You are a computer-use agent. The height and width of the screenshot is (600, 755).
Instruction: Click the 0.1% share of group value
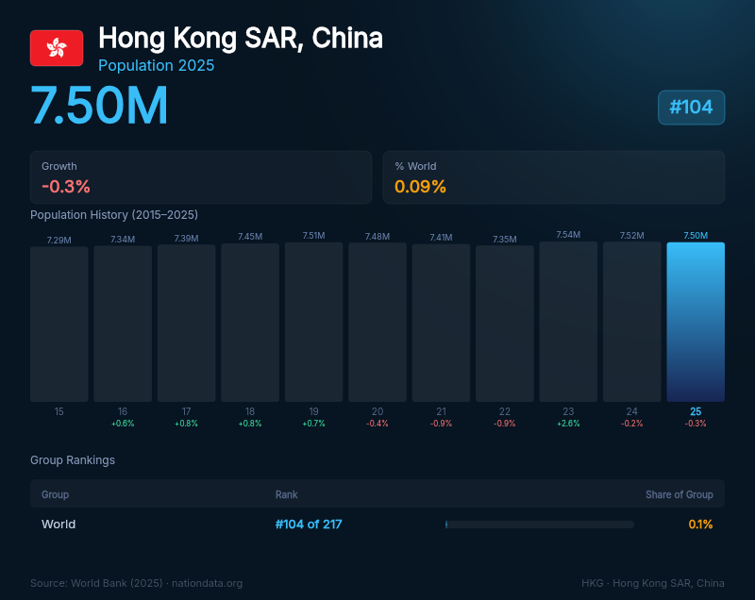pyautogui.click(x=700, y=524)
